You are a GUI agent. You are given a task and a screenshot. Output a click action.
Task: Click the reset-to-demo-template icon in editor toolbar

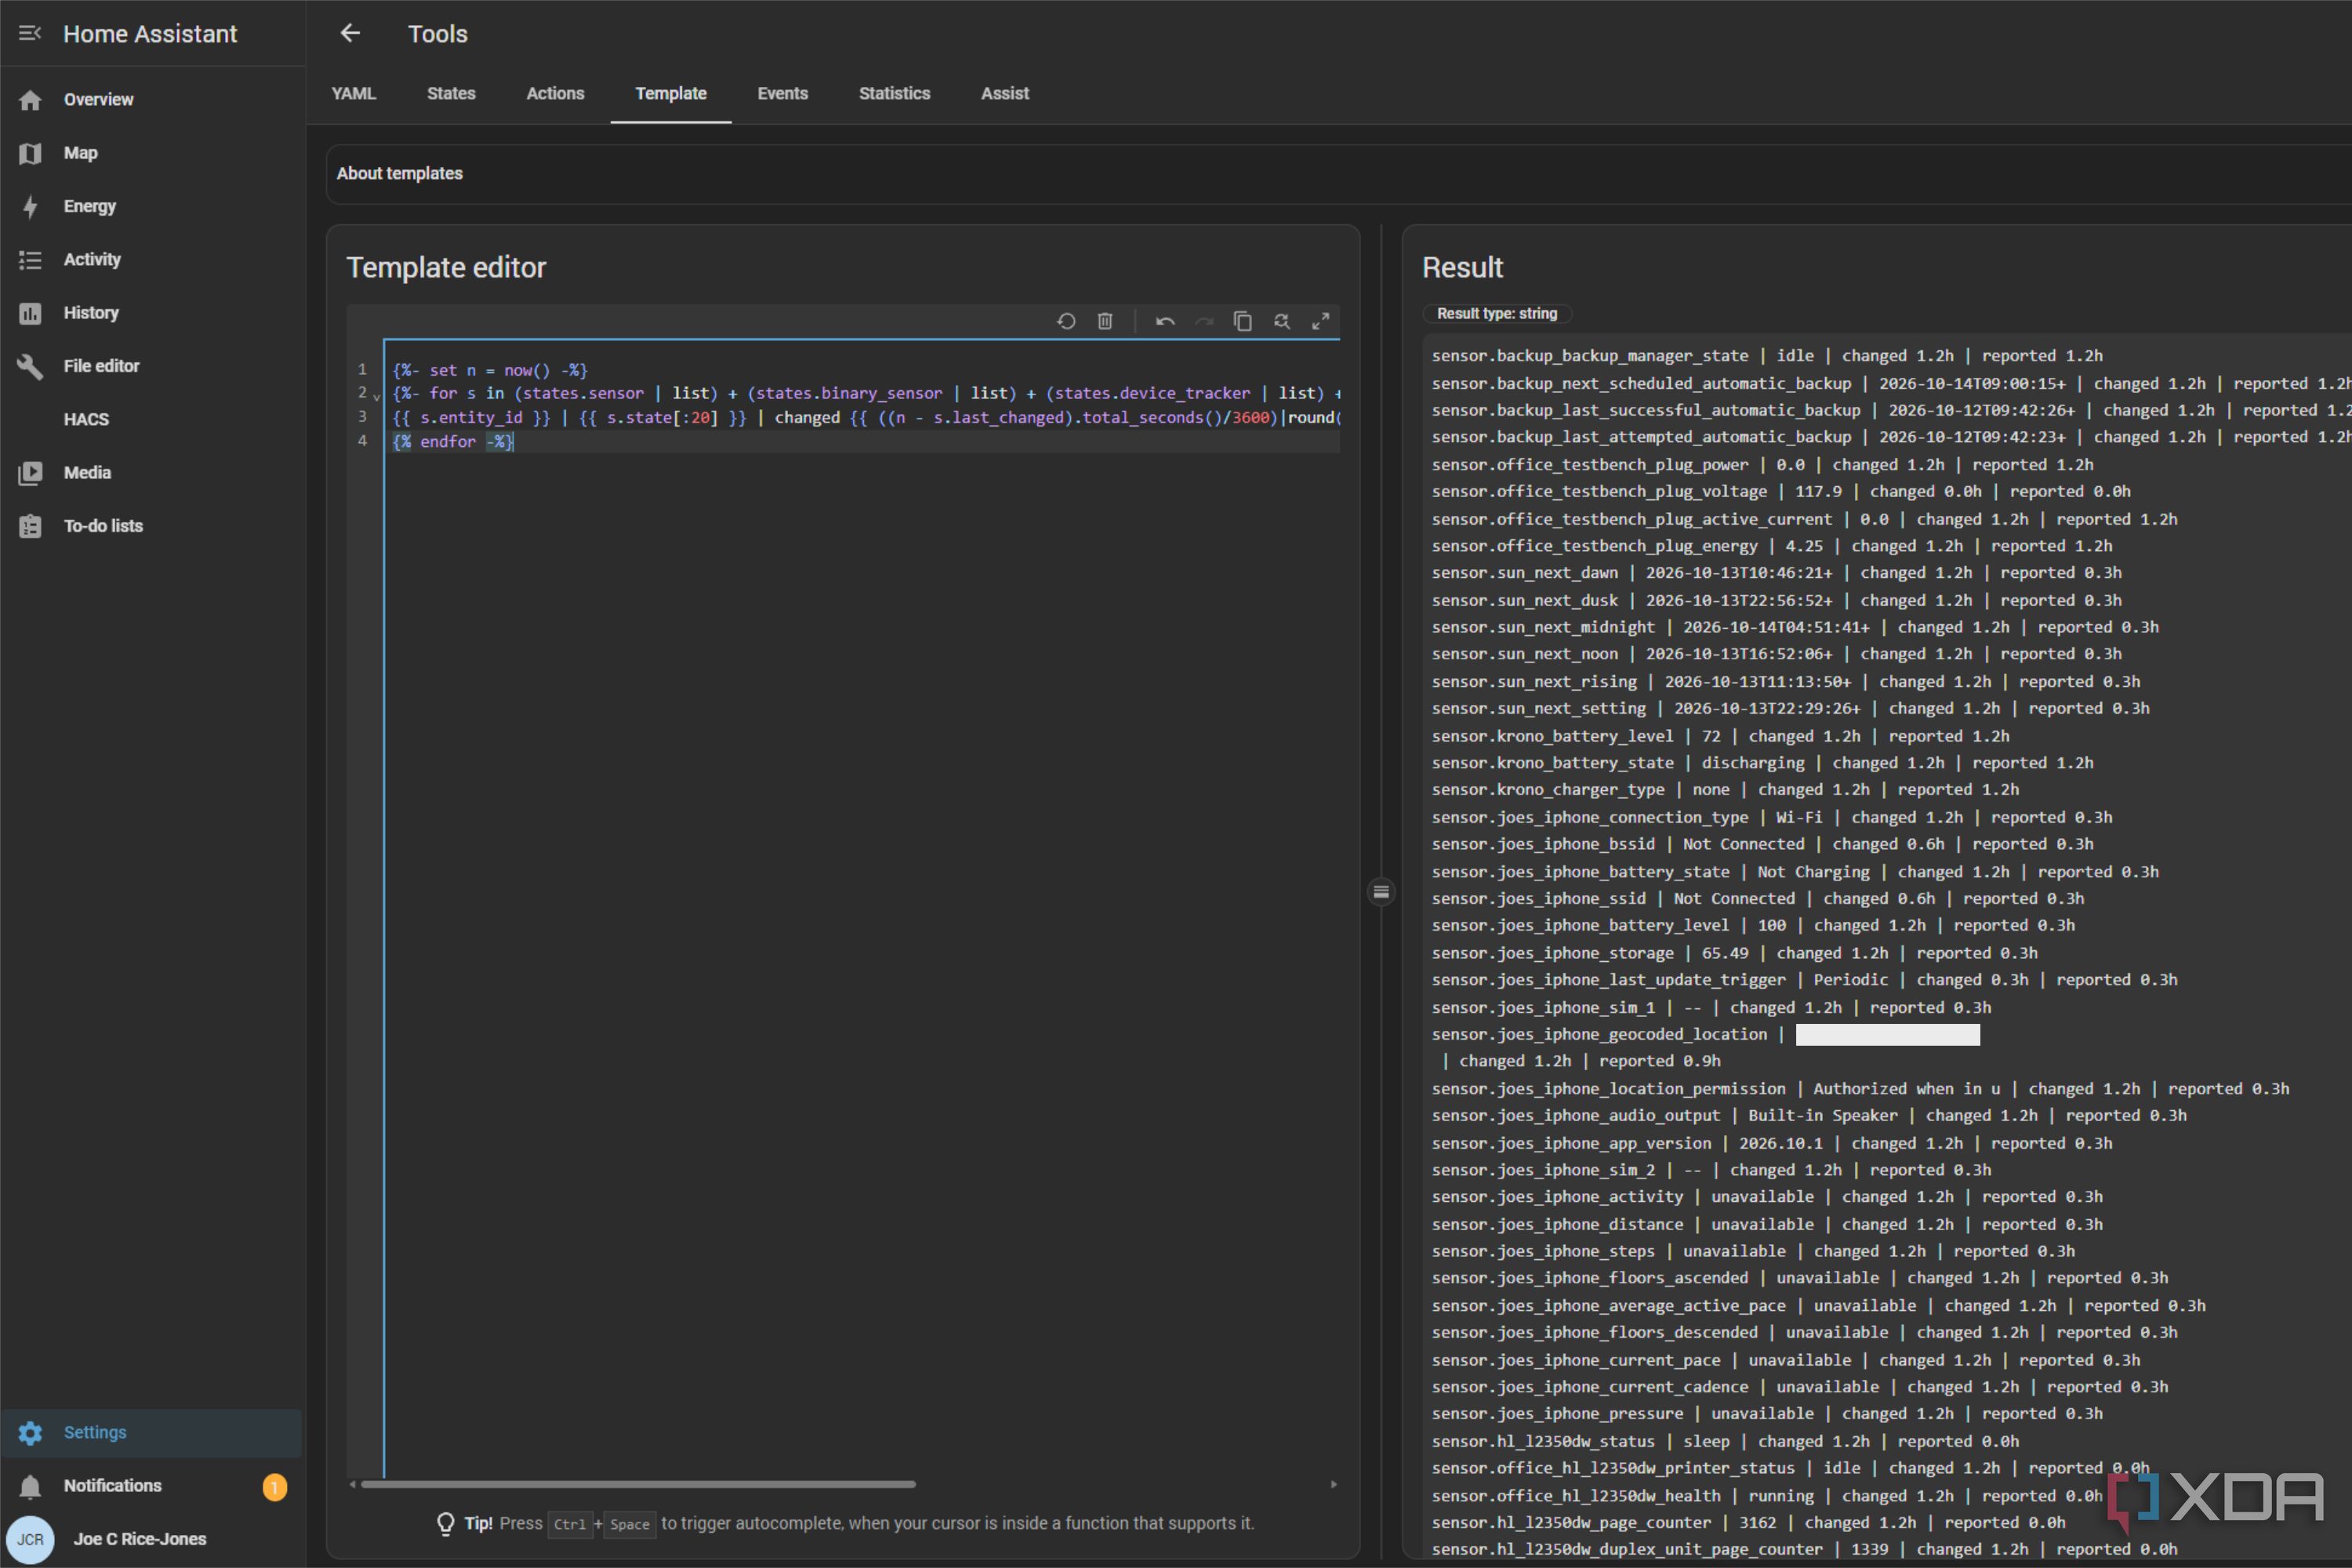click(x=1066, y=321)
